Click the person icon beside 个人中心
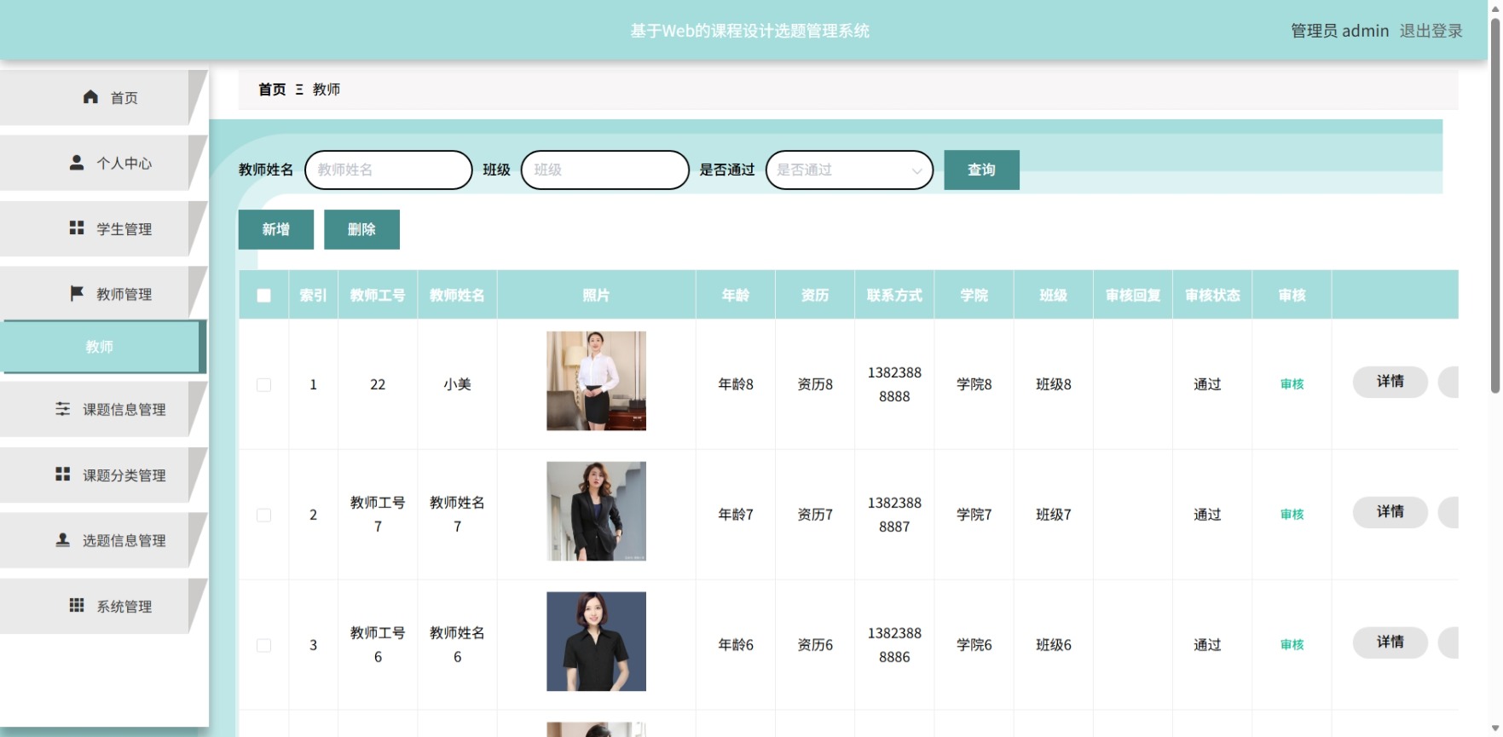The image size is (1503, 737). click(77, 162)
